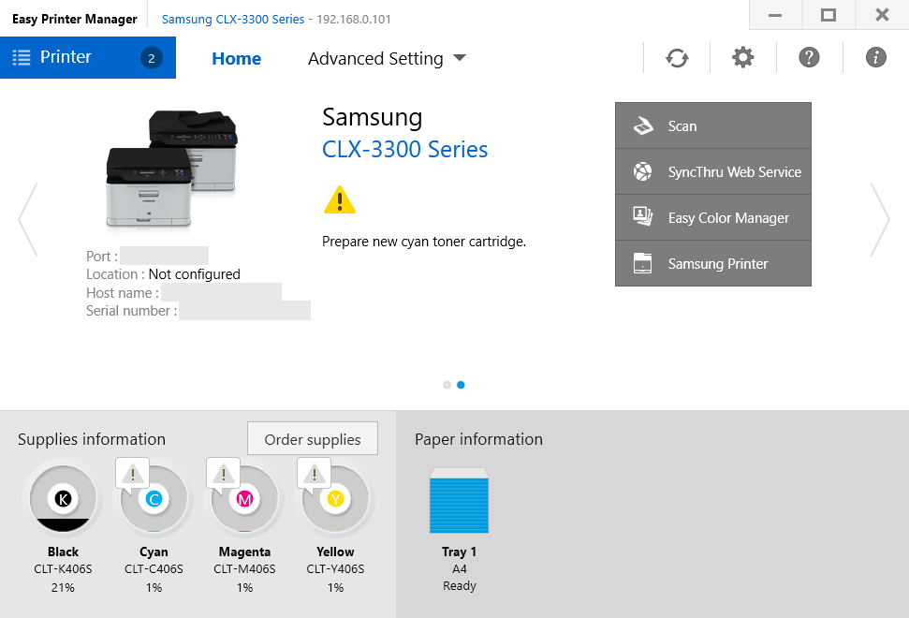The image size is (909, 618).
Task: Click the Scan icon
Action: 643,125
